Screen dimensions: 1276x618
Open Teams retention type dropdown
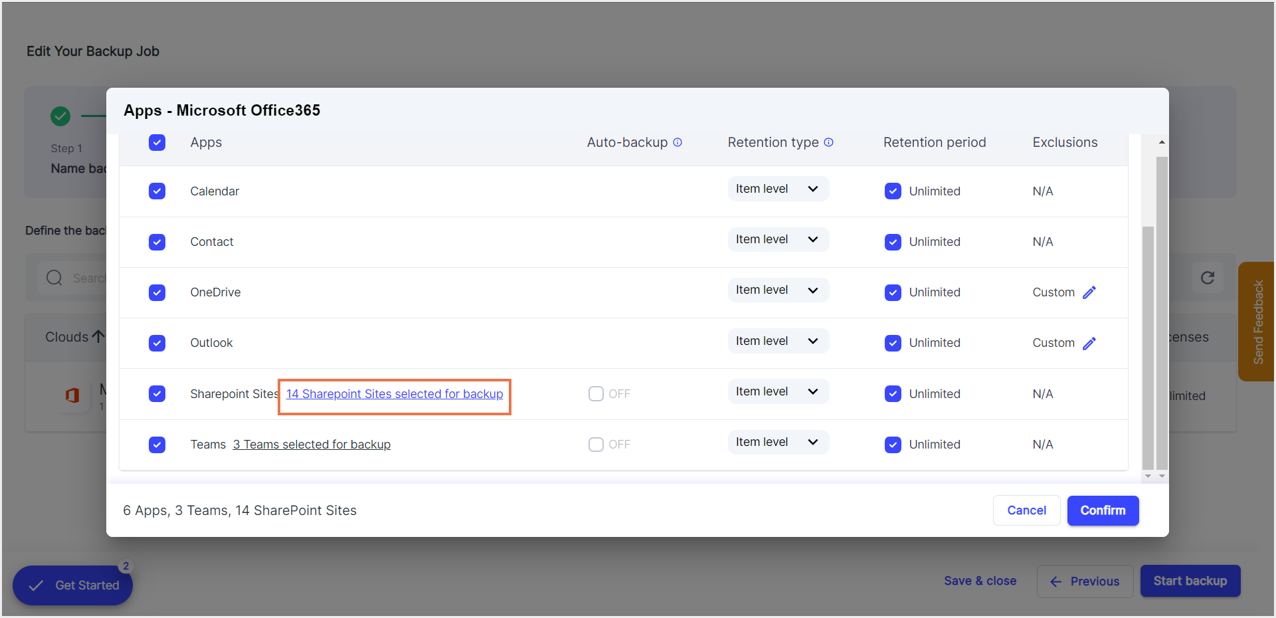778,442
